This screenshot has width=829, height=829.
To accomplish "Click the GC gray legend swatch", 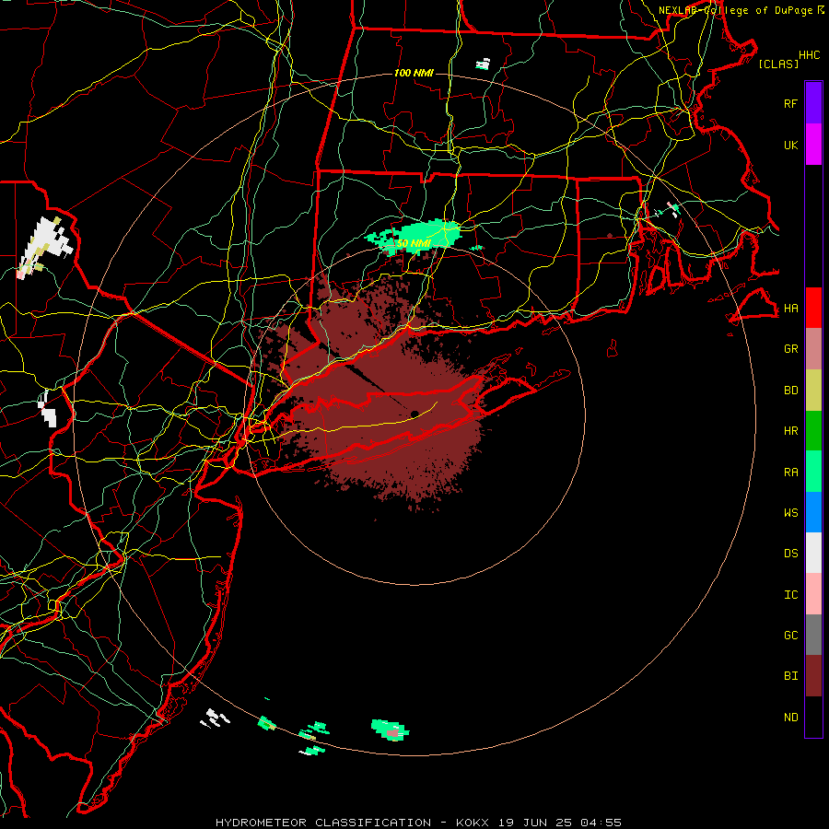I will tap(813, 635).
